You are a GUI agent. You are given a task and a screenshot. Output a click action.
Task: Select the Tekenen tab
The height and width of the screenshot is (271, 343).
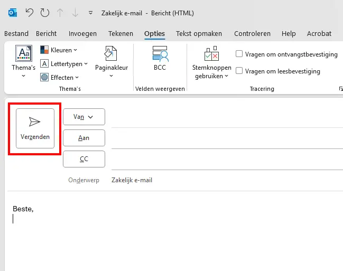tap(120, 33)
